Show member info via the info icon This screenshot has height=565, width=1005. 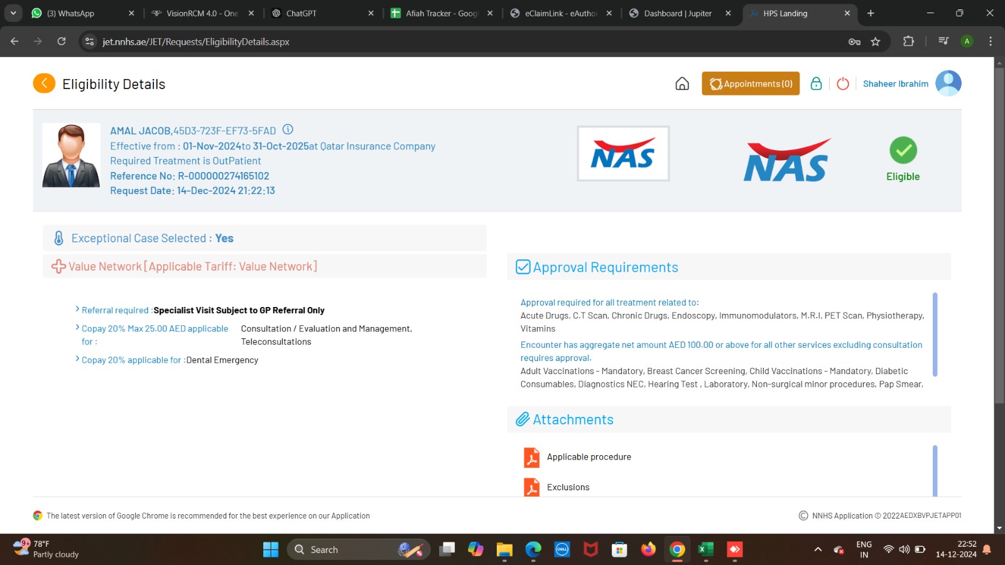point(288,129)
